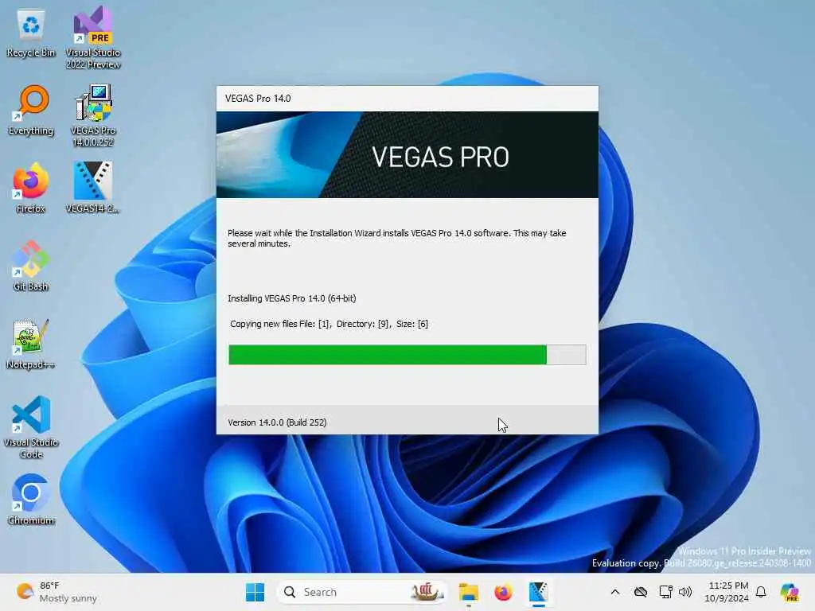Click the Version 14.0.0 (Build 252) text
The image size is (815, 611).
(277, 422)
